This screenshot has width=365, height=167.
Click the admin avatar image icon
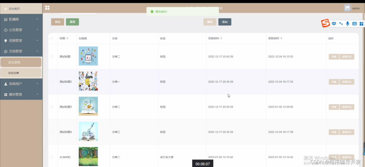347,8
